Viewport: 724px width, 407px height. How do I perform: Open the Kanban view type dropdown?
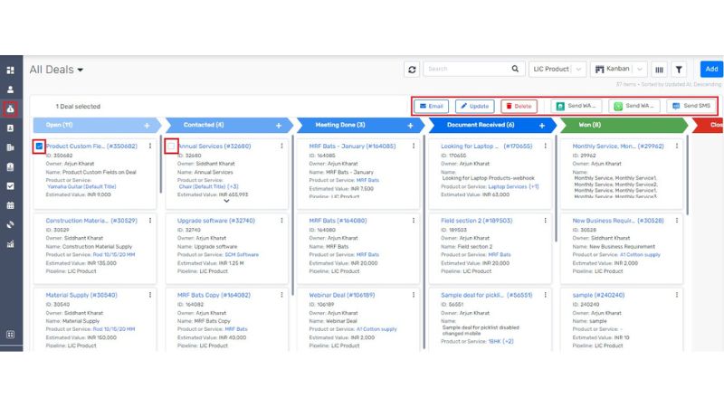[618, 70]
